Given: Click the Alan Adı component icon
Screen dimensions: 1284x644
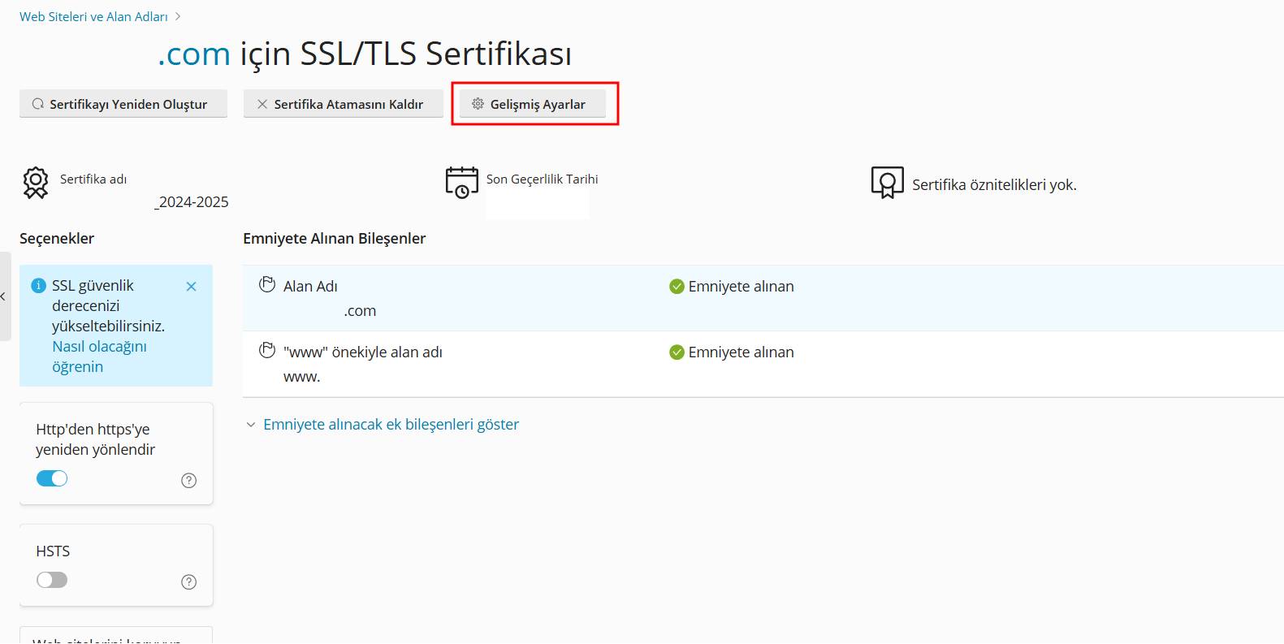Looking at the screenshot, I should click(x=267, y=285).
